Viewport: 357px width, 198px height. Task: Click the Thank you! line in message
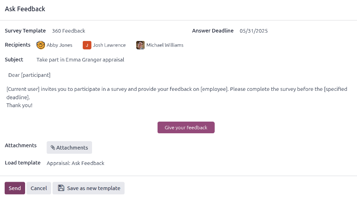(20, 105)
